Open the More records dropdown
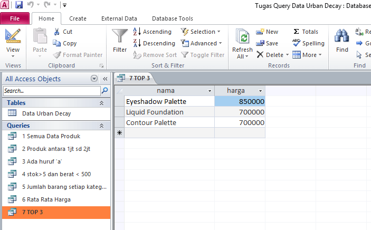This screenshot has width=371, height=230. [307, 55]
